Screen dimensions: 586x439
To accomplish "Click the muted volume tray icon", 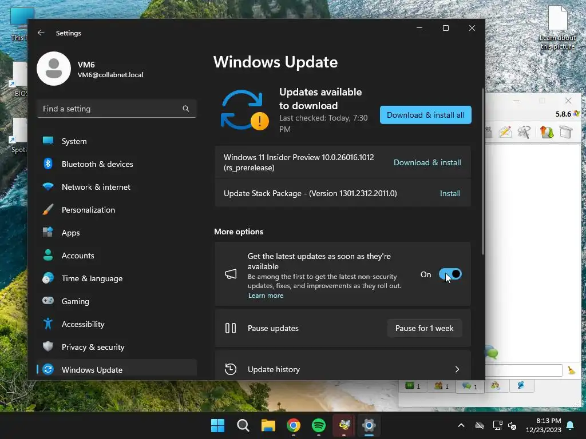I will 512,425.
